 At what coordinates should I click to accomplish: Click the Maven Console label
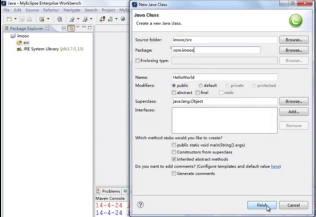pyautogui.click(x=110, y=198)
